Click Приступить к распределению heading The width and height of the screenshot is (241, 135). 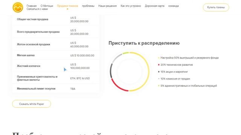pyautogui.click(x=144, y=43)
